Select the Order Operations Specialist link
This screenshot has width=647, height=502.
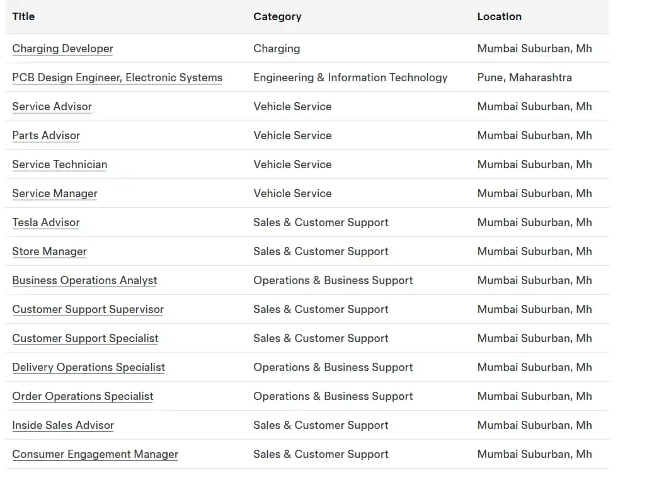(83, 396)
